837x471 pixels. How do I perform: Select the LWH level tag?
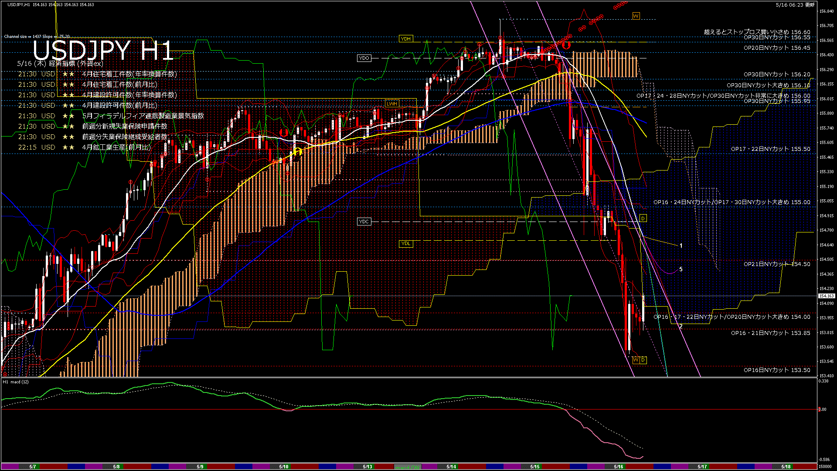(x=392, y=103)
